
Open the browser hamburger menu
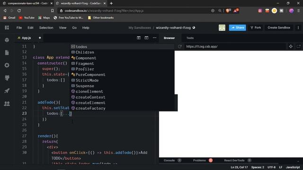(299, 10)
